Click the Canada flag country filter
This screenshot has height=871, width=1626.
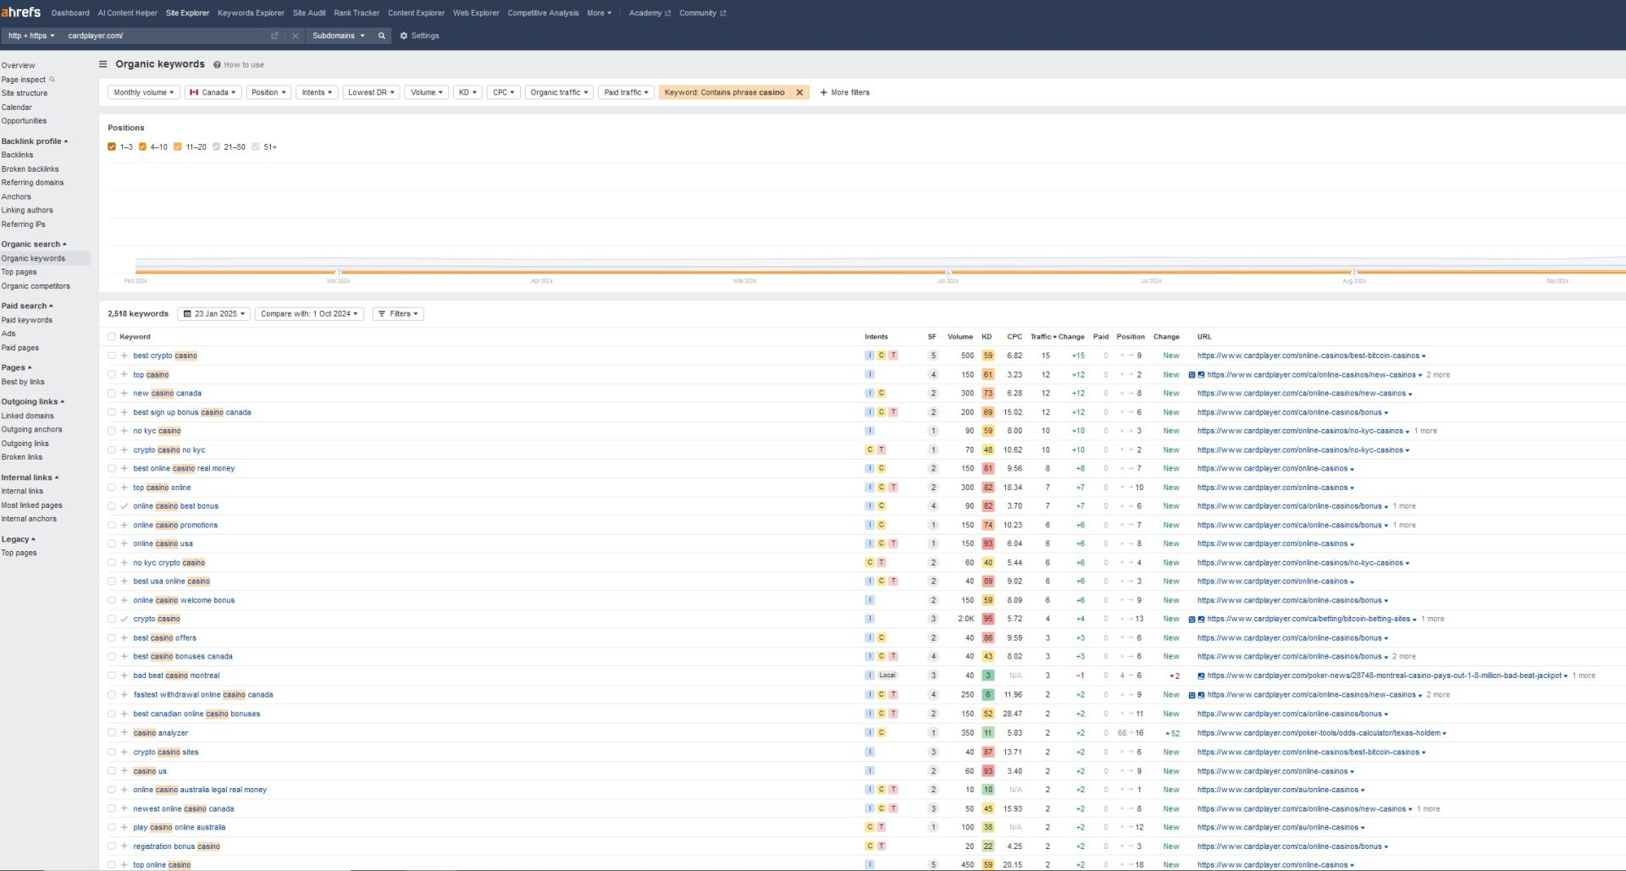point(213,92)
